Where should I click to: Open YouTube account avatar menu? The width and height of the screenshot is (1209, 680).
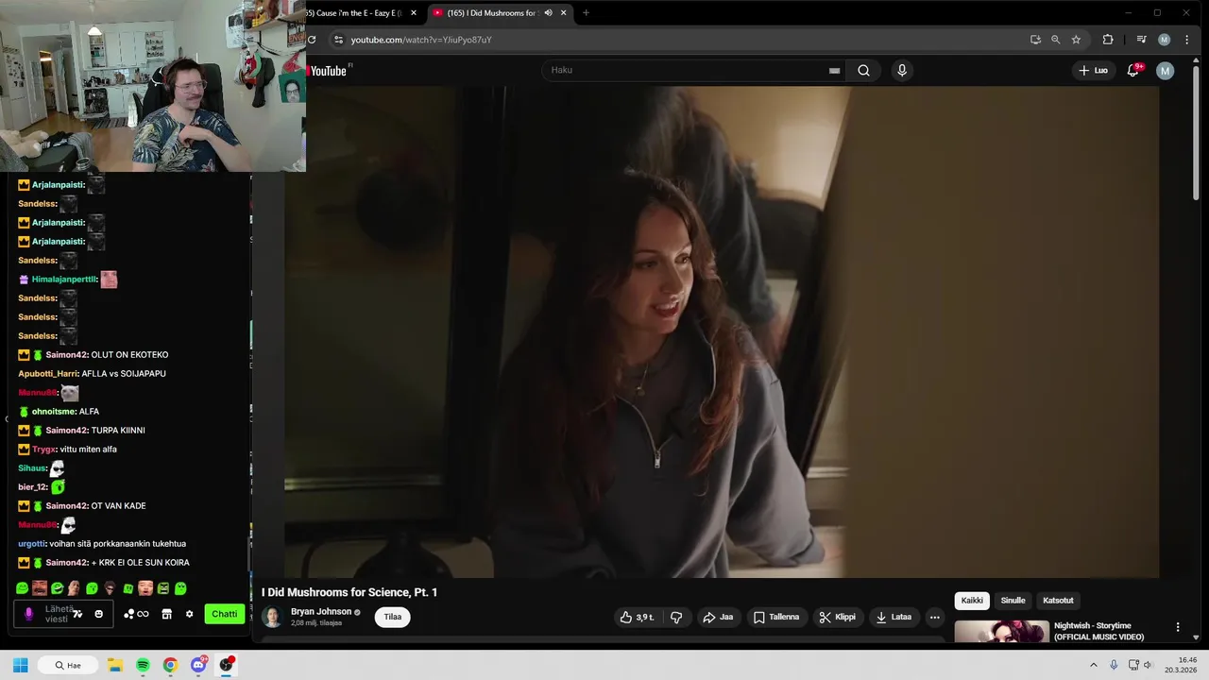(1166, 71)
